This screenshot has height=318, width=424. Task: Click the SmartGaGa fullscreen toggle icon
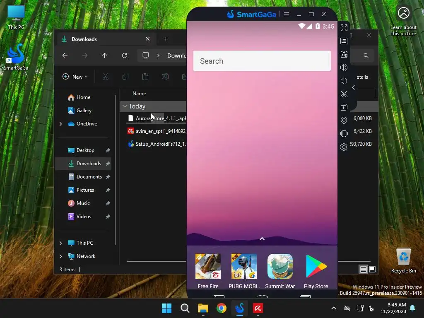click(344, 28)
